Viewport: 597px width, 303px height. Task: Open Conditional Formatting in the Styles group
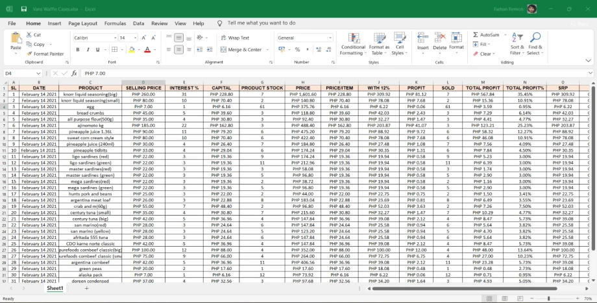(353, 39)
